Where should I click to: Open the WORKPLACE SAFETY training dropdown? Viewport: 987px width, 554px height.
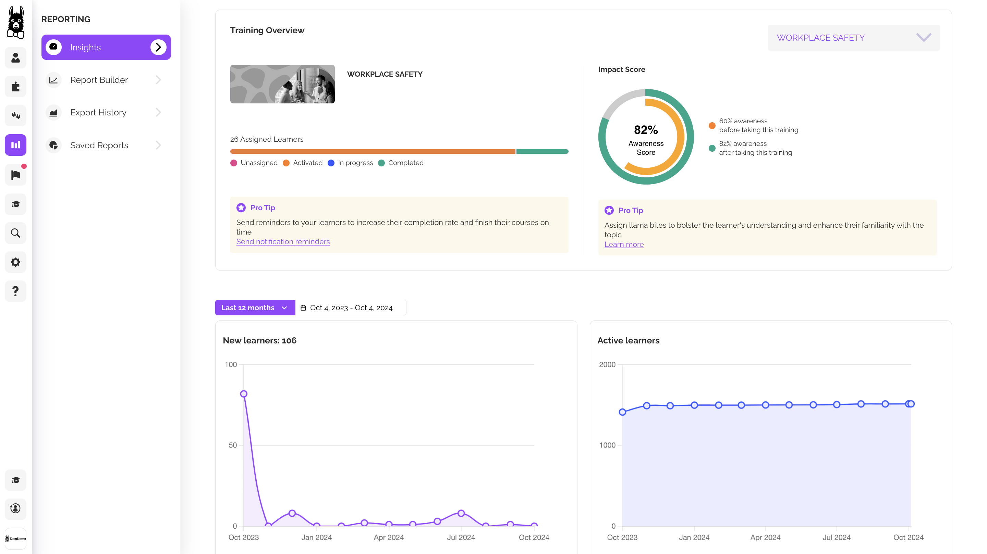point(853,38)
